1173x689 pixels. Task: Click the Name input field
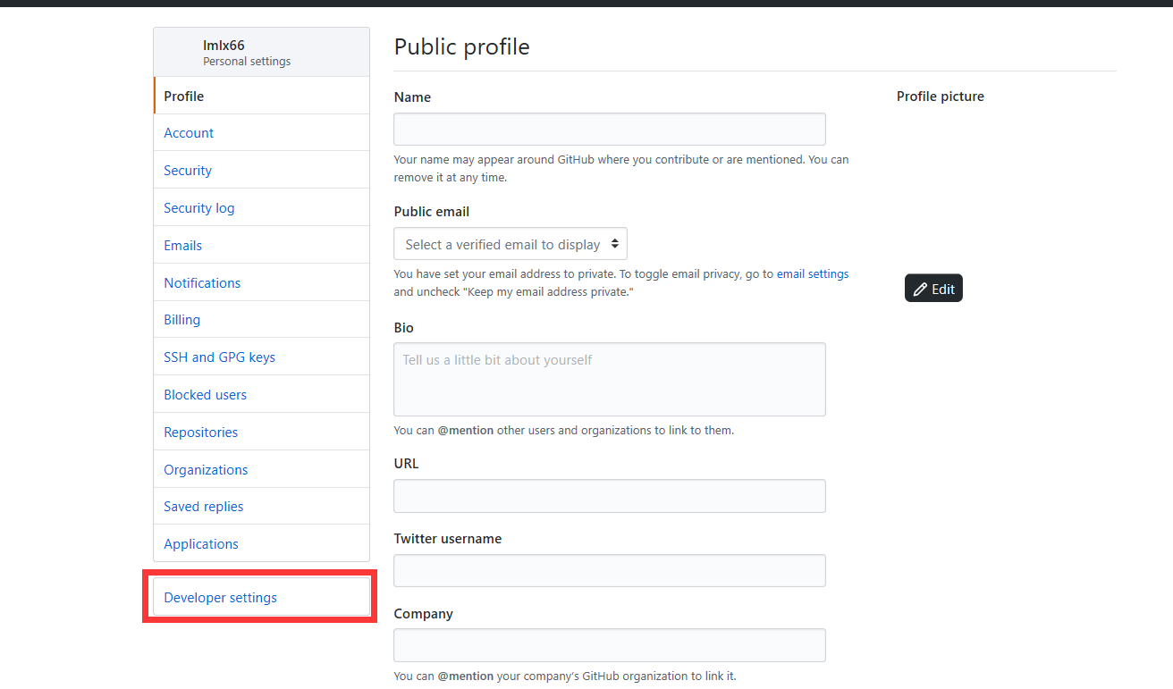(609, 130)
